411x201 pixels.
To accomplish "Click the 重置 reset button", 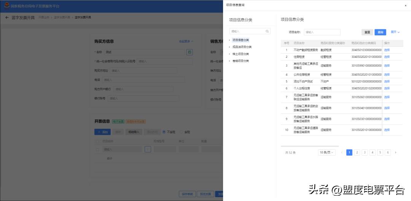I will (x=367, y=32).
